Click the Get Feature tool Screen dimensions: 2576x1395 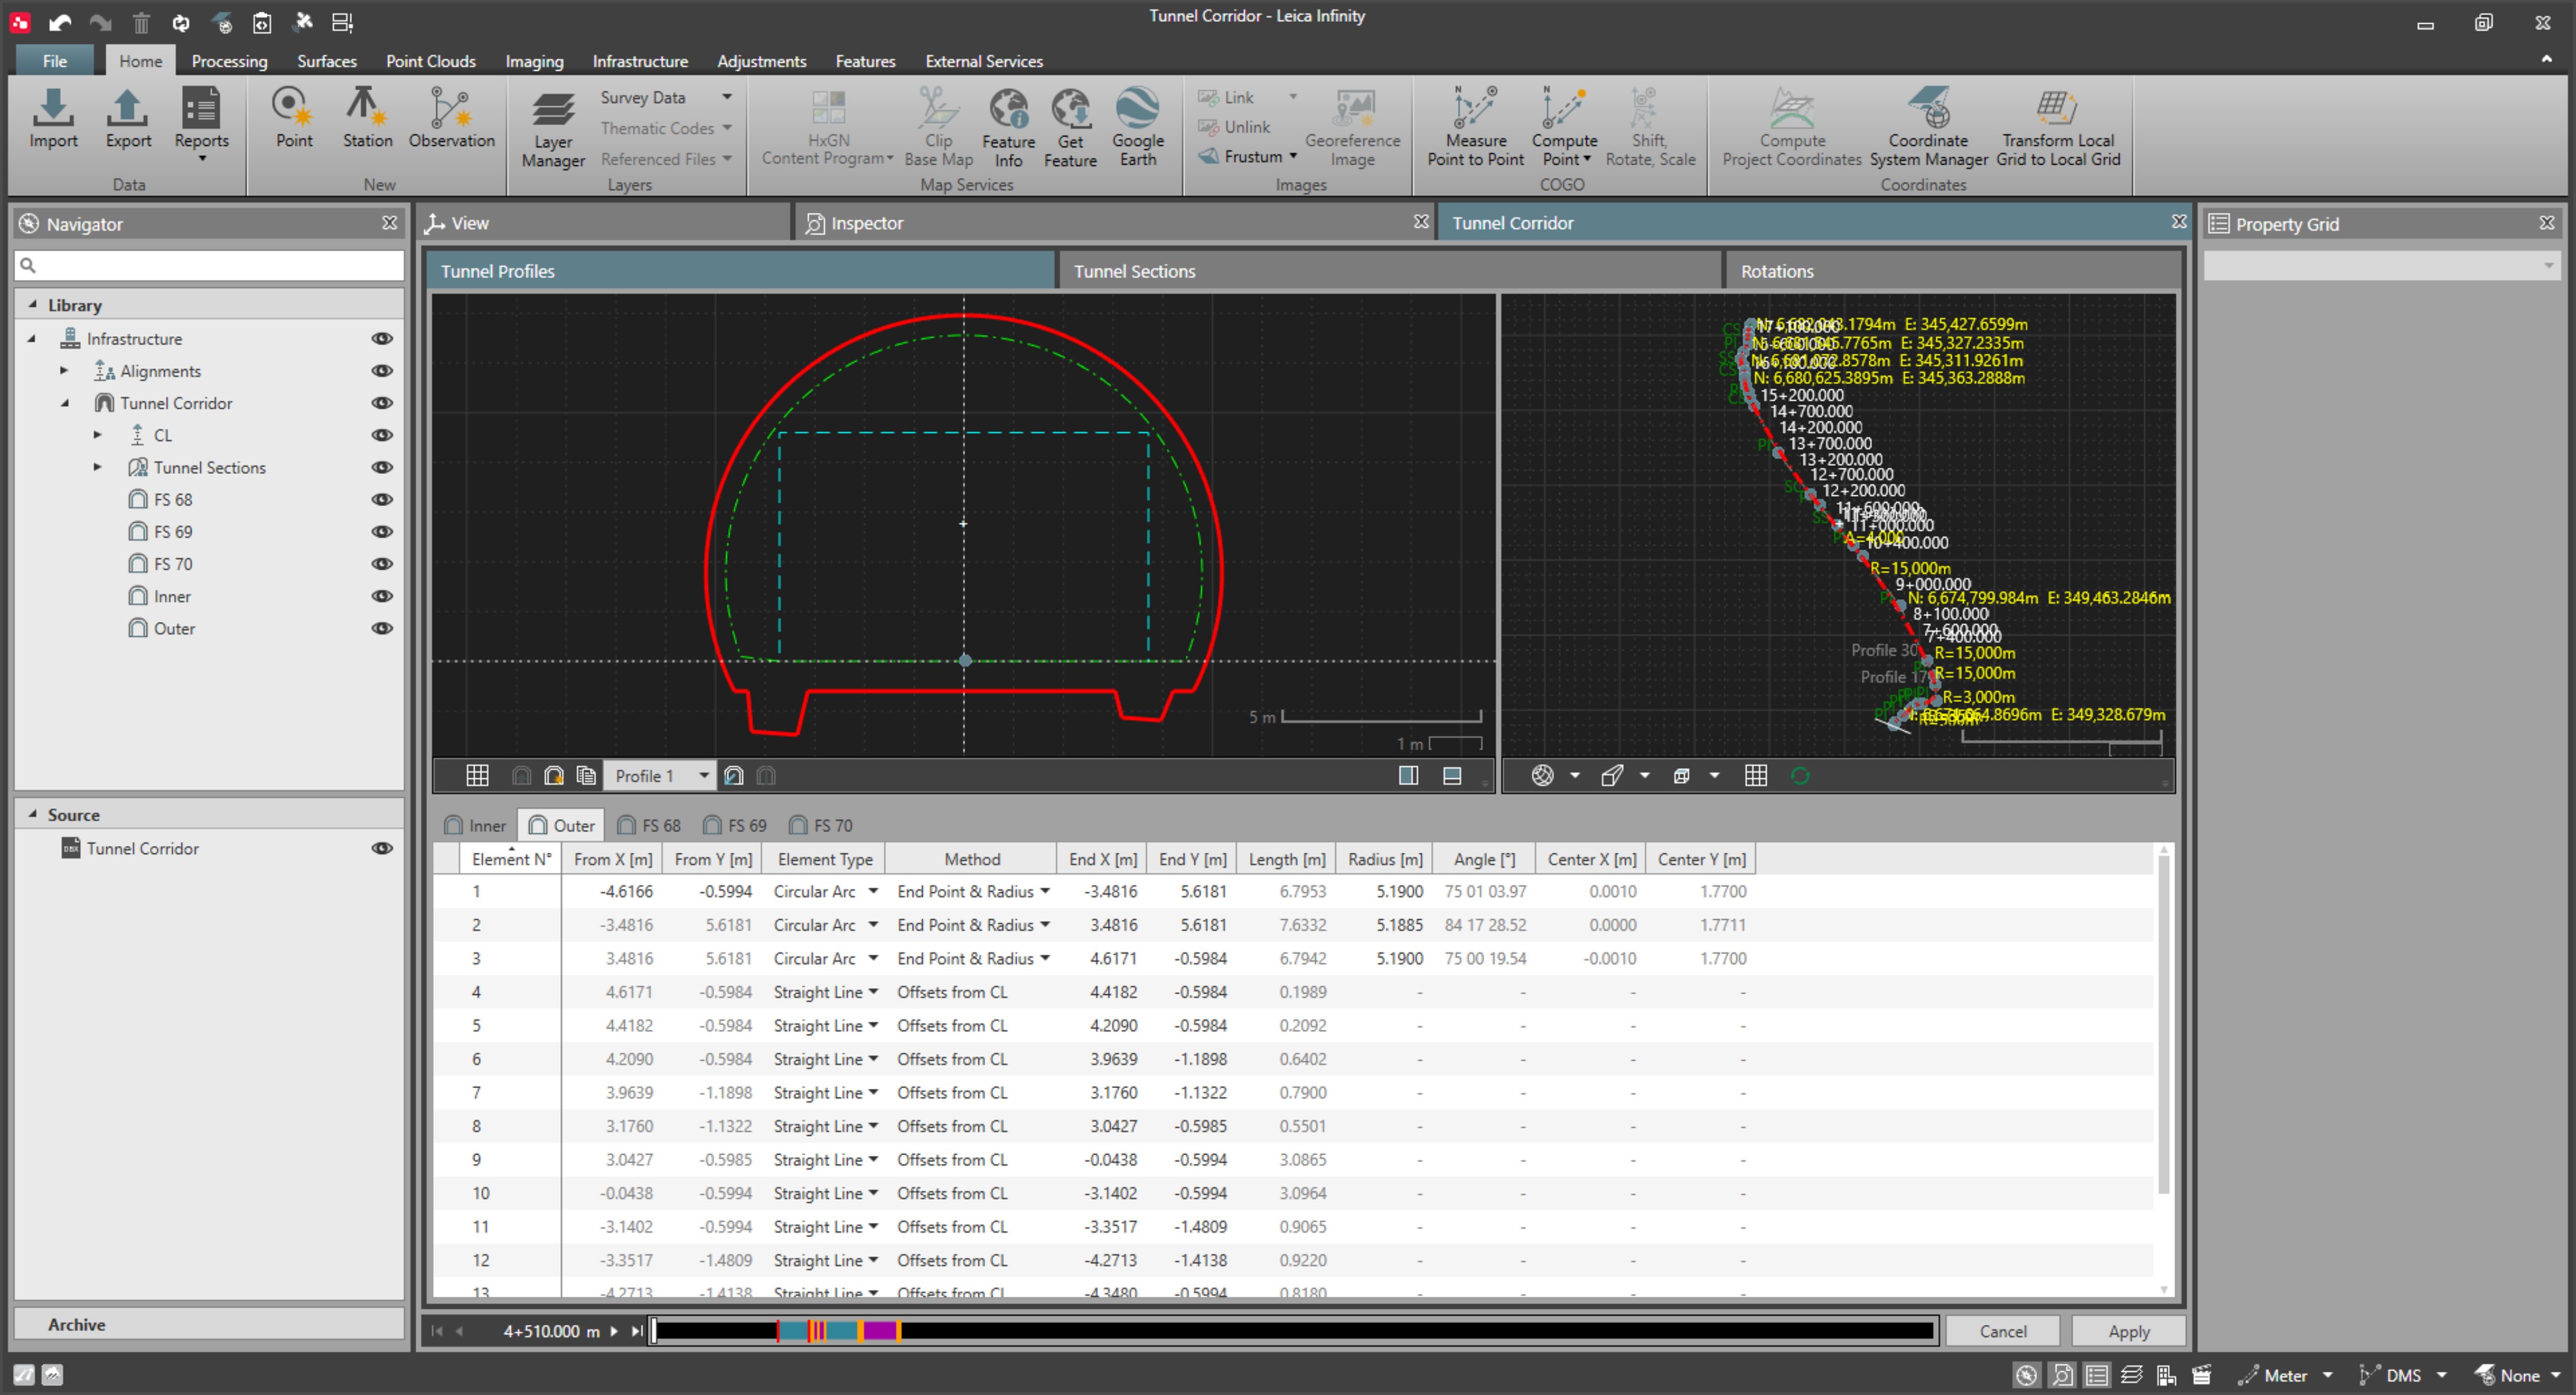tap(1070, 128)
